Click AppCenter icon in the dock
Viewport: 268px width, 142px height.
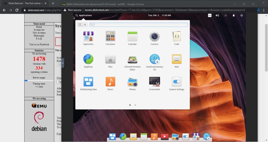click(196, 136)
